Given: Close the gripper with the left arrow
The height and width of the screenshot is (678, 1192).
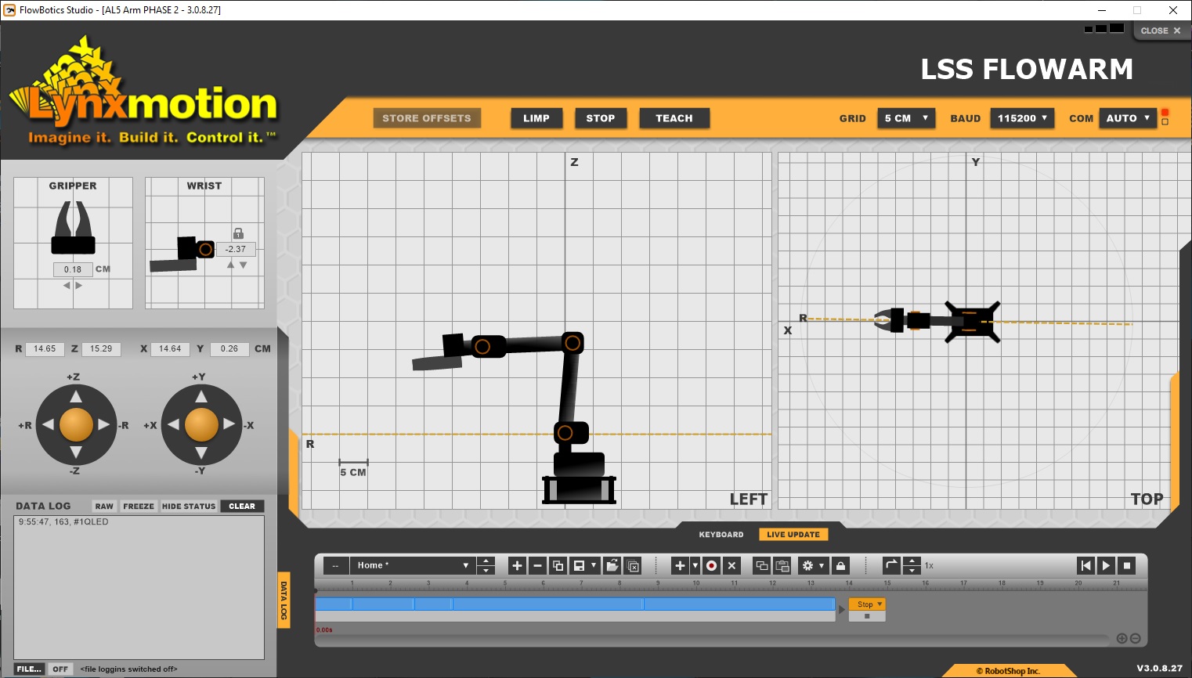Looking at the screenshot, I should pyautogui.click(x=67, y=286).
